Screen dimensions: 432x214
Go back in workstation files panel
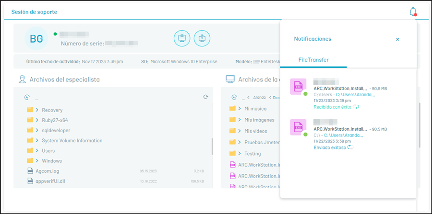pos(234,97)
